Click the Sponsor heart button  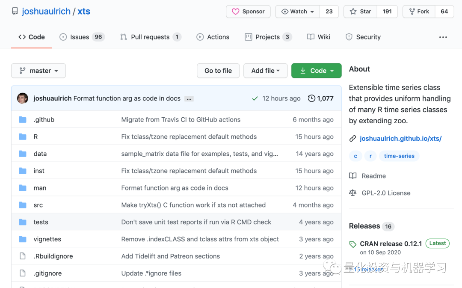point(248,12)
